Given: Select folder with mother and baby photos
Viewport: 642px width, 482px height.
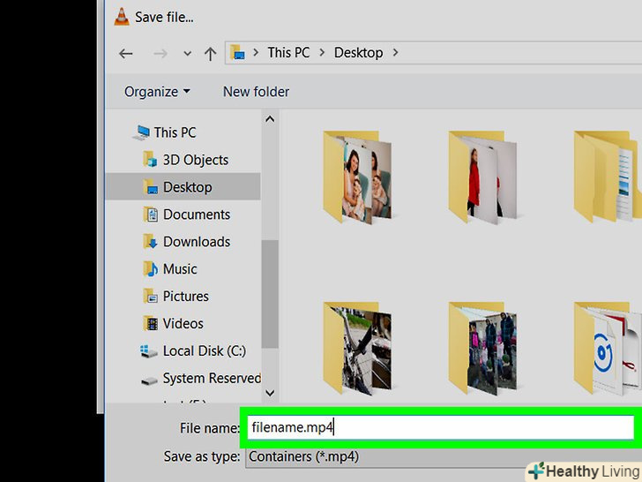Looking at the screenshot, I should (x=357, y=177).
